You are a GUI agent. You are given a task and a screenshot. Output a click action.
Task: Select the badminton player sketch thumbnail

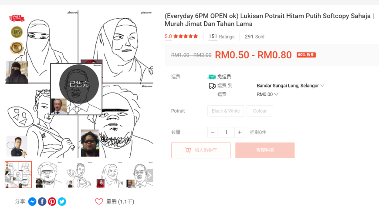pos(78,175)
